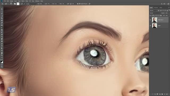The width and height of the screenshot is (170, 96).
Task: Open the Filter menu
Action: pyautogui.click(x=27, y=1)
